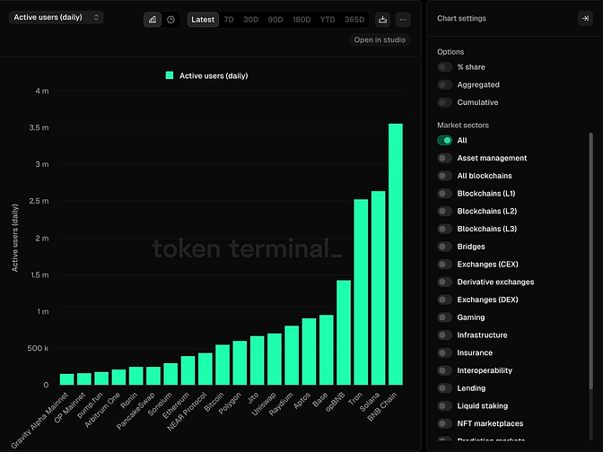This screenshot has height=452, width=603.
Task: Enable the Bridges sector toggle
Action: pos(444,247)
